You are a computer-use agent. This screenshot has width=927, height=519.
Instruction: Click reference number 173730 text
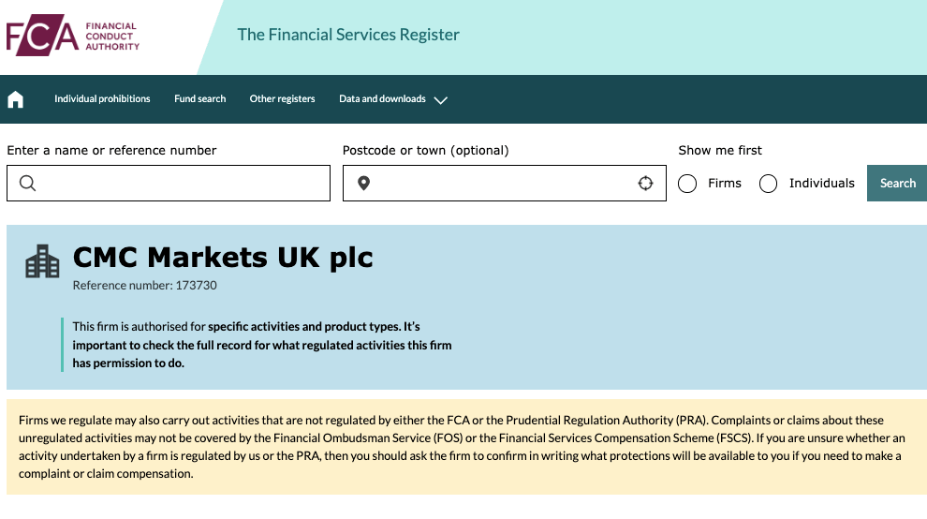click(197, 285)
